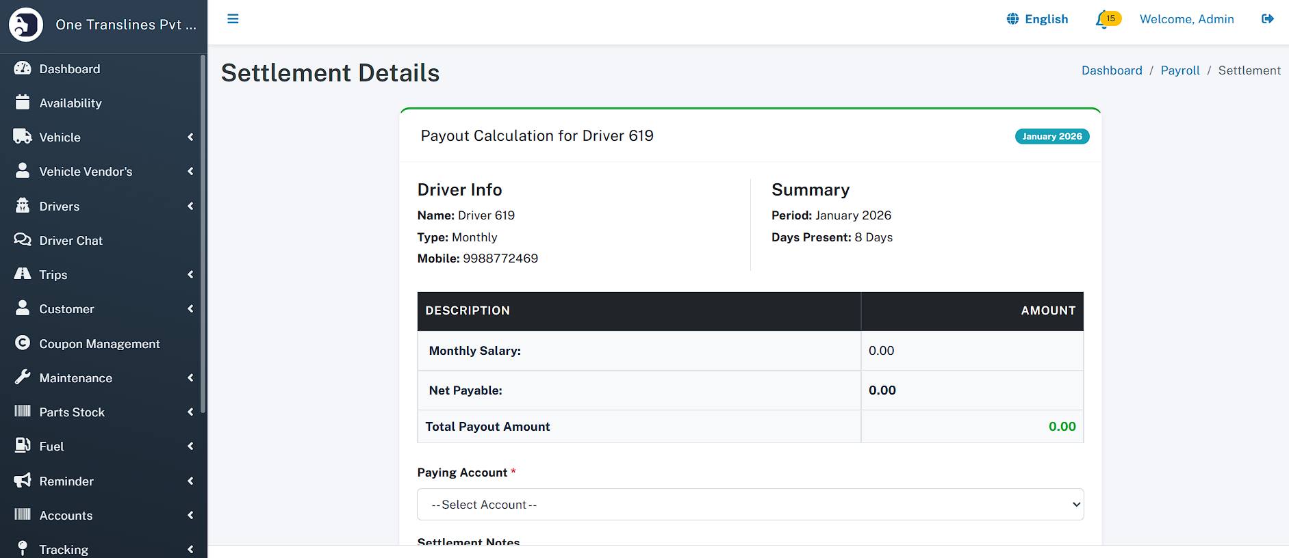Click the sidebar vertical scrollbar
Image resolution: width=1289 pixels, height=558 pixels.
tap(203, 232)
